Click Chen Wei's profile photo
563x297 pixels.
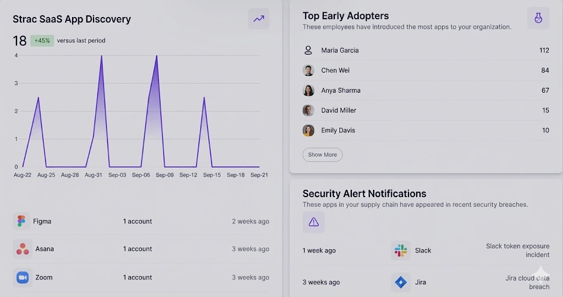coord(308,70)
